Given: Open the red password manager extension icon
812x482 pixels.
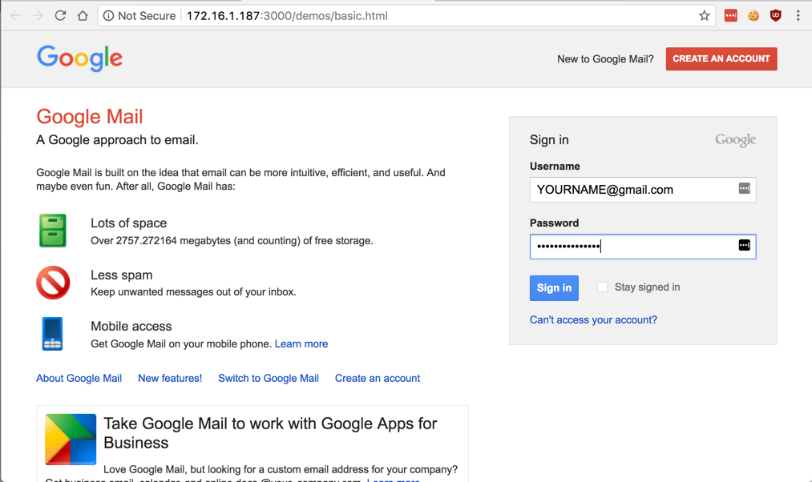Looking at the screenshot, I should pos(730,15).
